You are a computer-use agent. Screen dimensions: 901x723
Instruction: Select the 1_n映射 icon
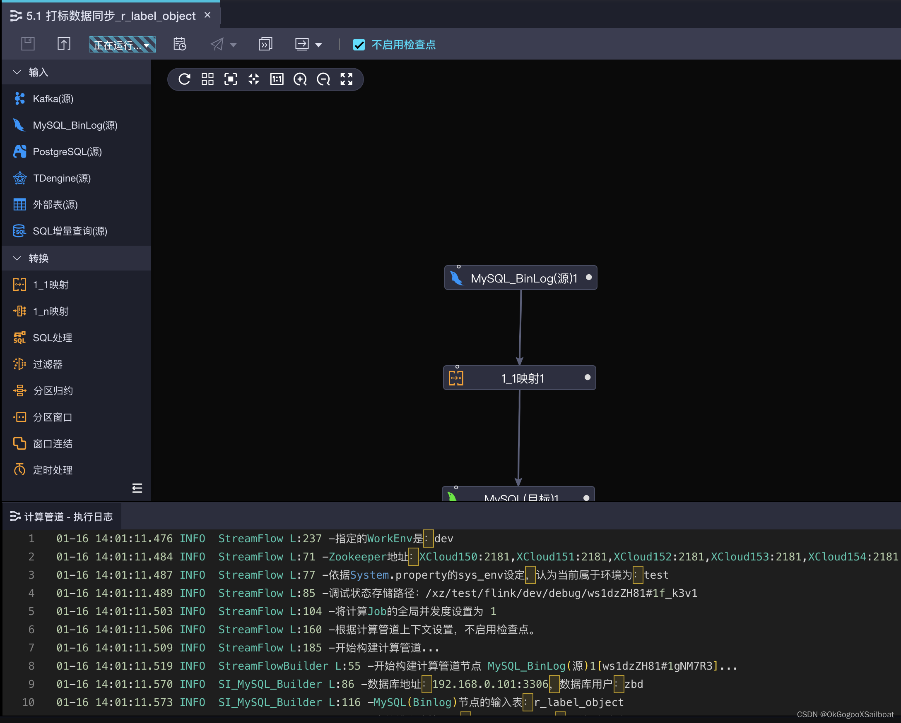(19, 311)
